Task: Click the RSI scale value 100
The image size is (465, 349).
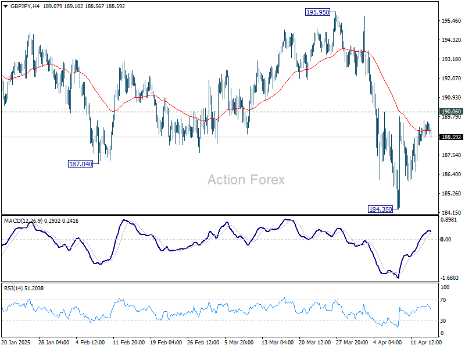Action: pos(445,287)
